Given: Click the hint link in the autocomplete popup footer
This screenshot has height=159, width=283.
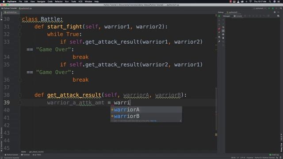Looking at the screenshot, I should click(x=153, y=121).
